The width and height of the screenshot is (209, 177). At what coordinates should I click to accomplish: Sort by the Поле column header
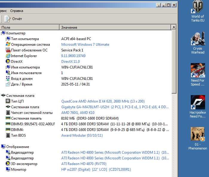(30, 27)
